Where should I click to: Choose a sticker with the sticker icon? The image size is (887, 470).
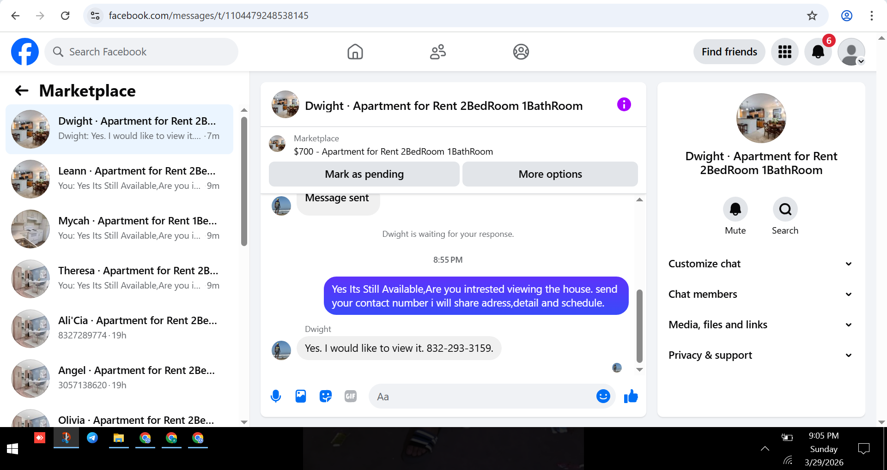(x=326, y=396)
